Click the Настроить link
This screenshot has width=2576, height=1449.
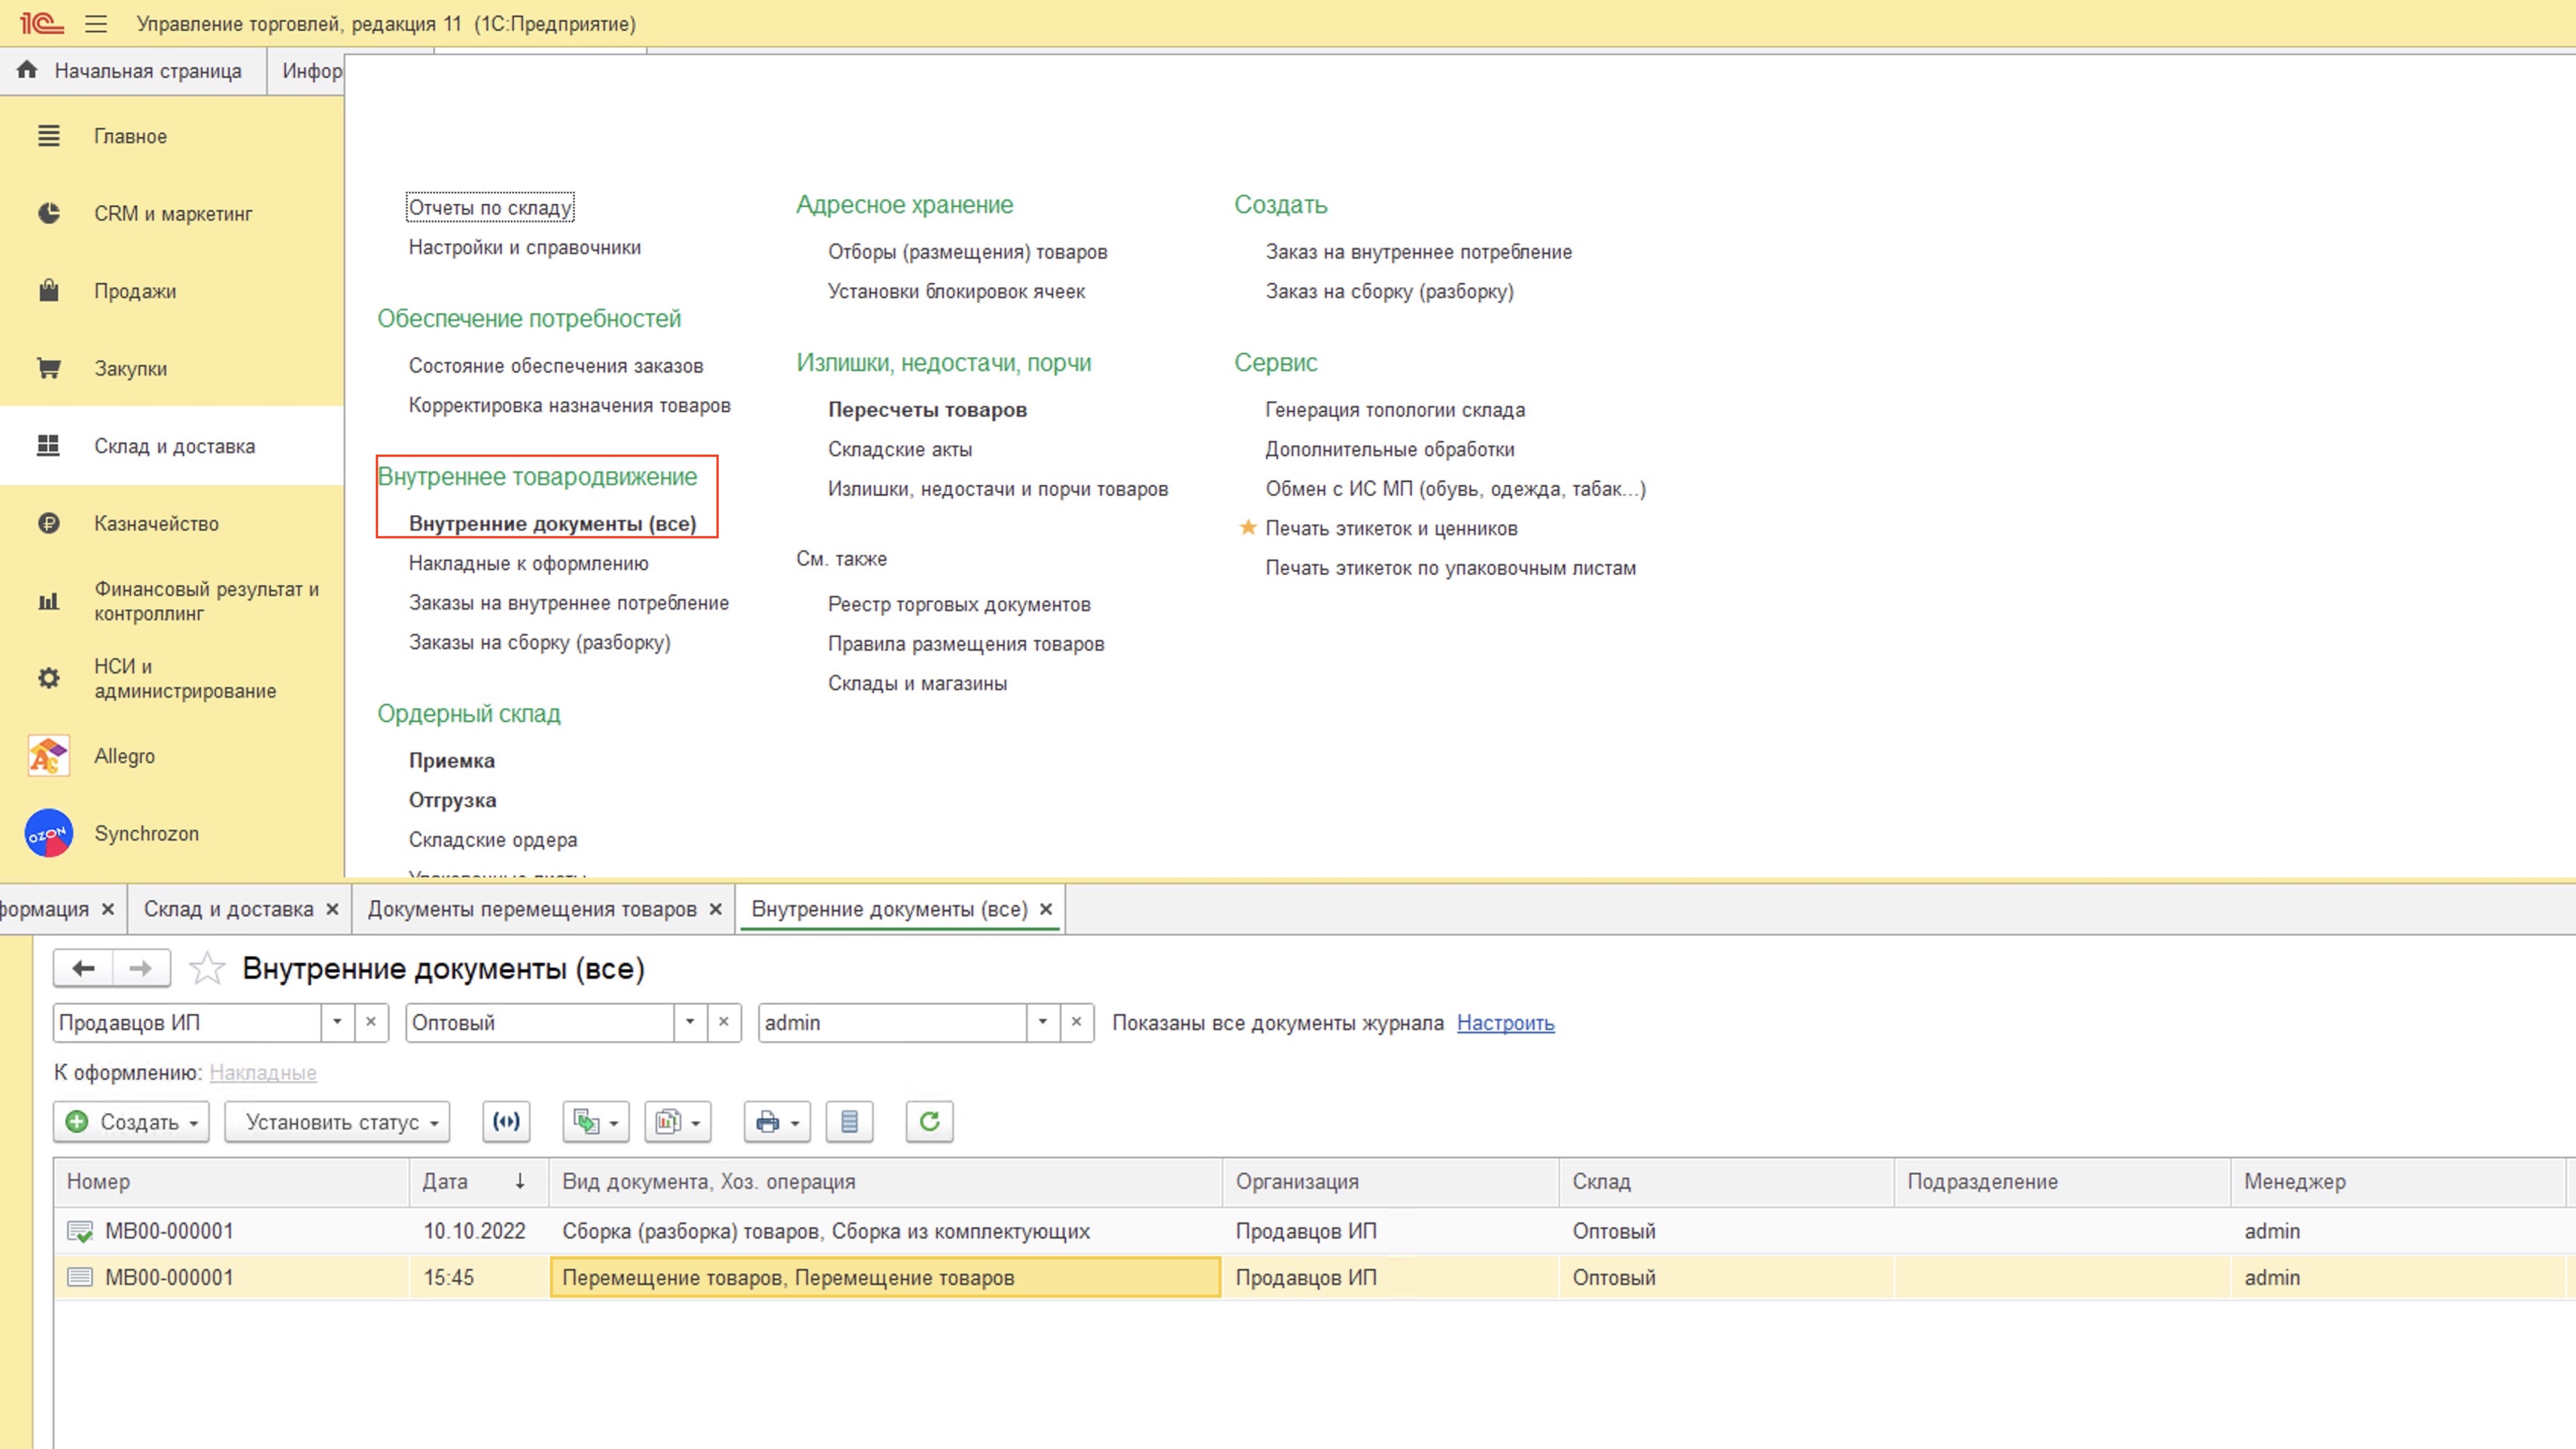tap(1505, 1022)
